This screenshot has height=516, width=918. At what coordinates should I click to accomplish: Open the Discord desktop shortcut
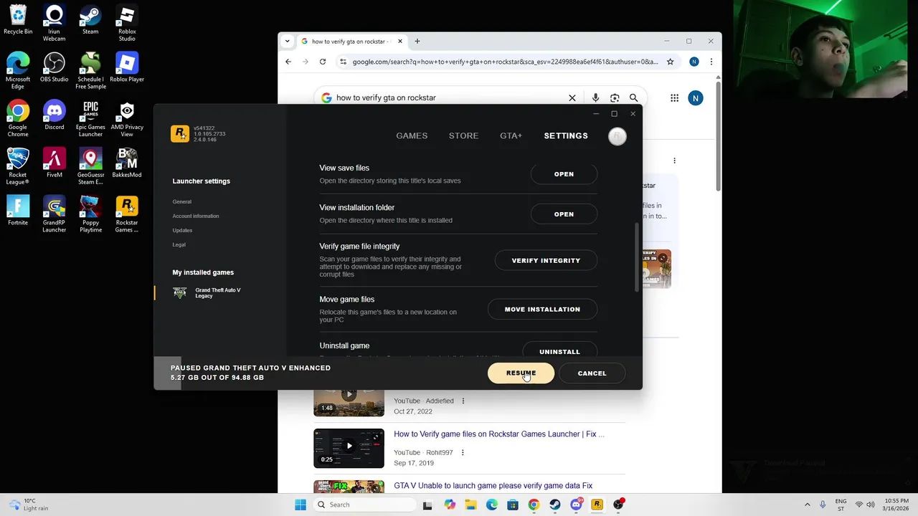[54, 115]
